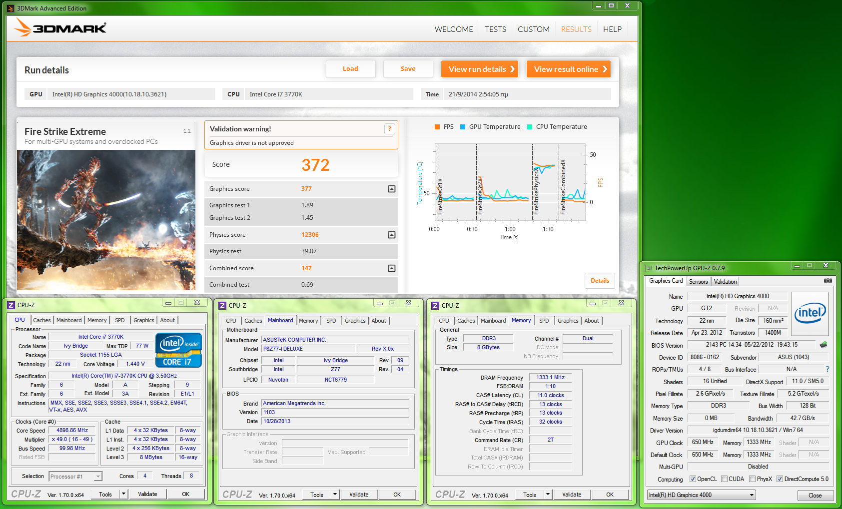This screenshot has height=509, width=842.
Task: Click the Graphics score value 377
Action: click(x=306, y=189)
